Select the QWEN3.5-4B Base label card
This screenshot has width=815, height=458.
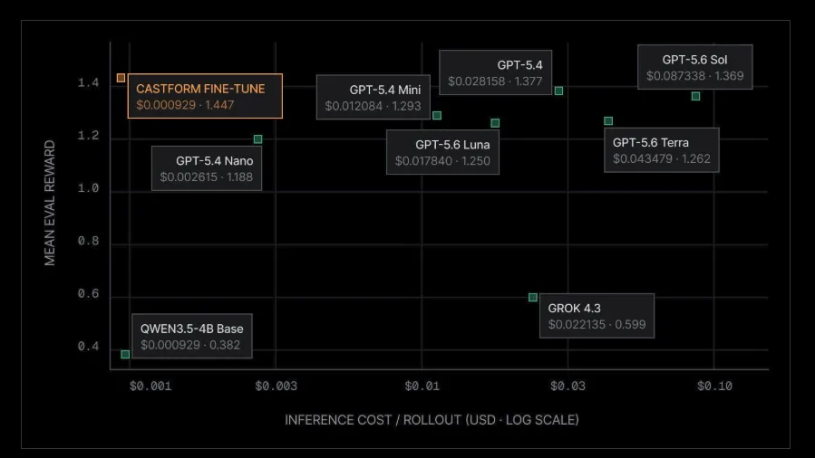point(192,336)
